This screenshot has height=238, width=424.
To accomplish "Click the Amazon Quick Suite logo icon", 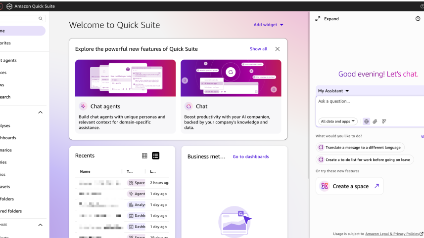I will 9,6.
